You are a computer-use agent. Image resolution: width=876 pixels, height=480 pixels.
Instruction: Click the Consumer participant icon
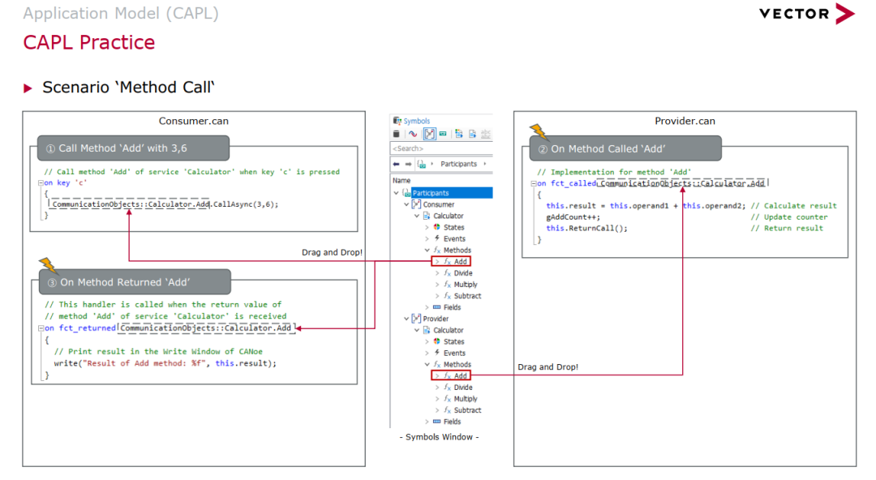[416, 204]
